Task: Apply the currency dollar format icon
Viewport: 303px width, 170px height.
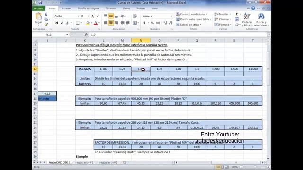Action: (144, 23)
